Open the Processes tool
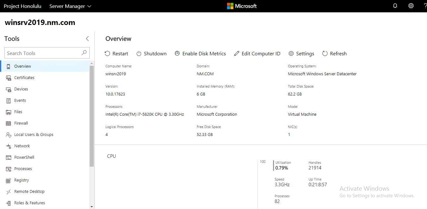 click(23, 169)
